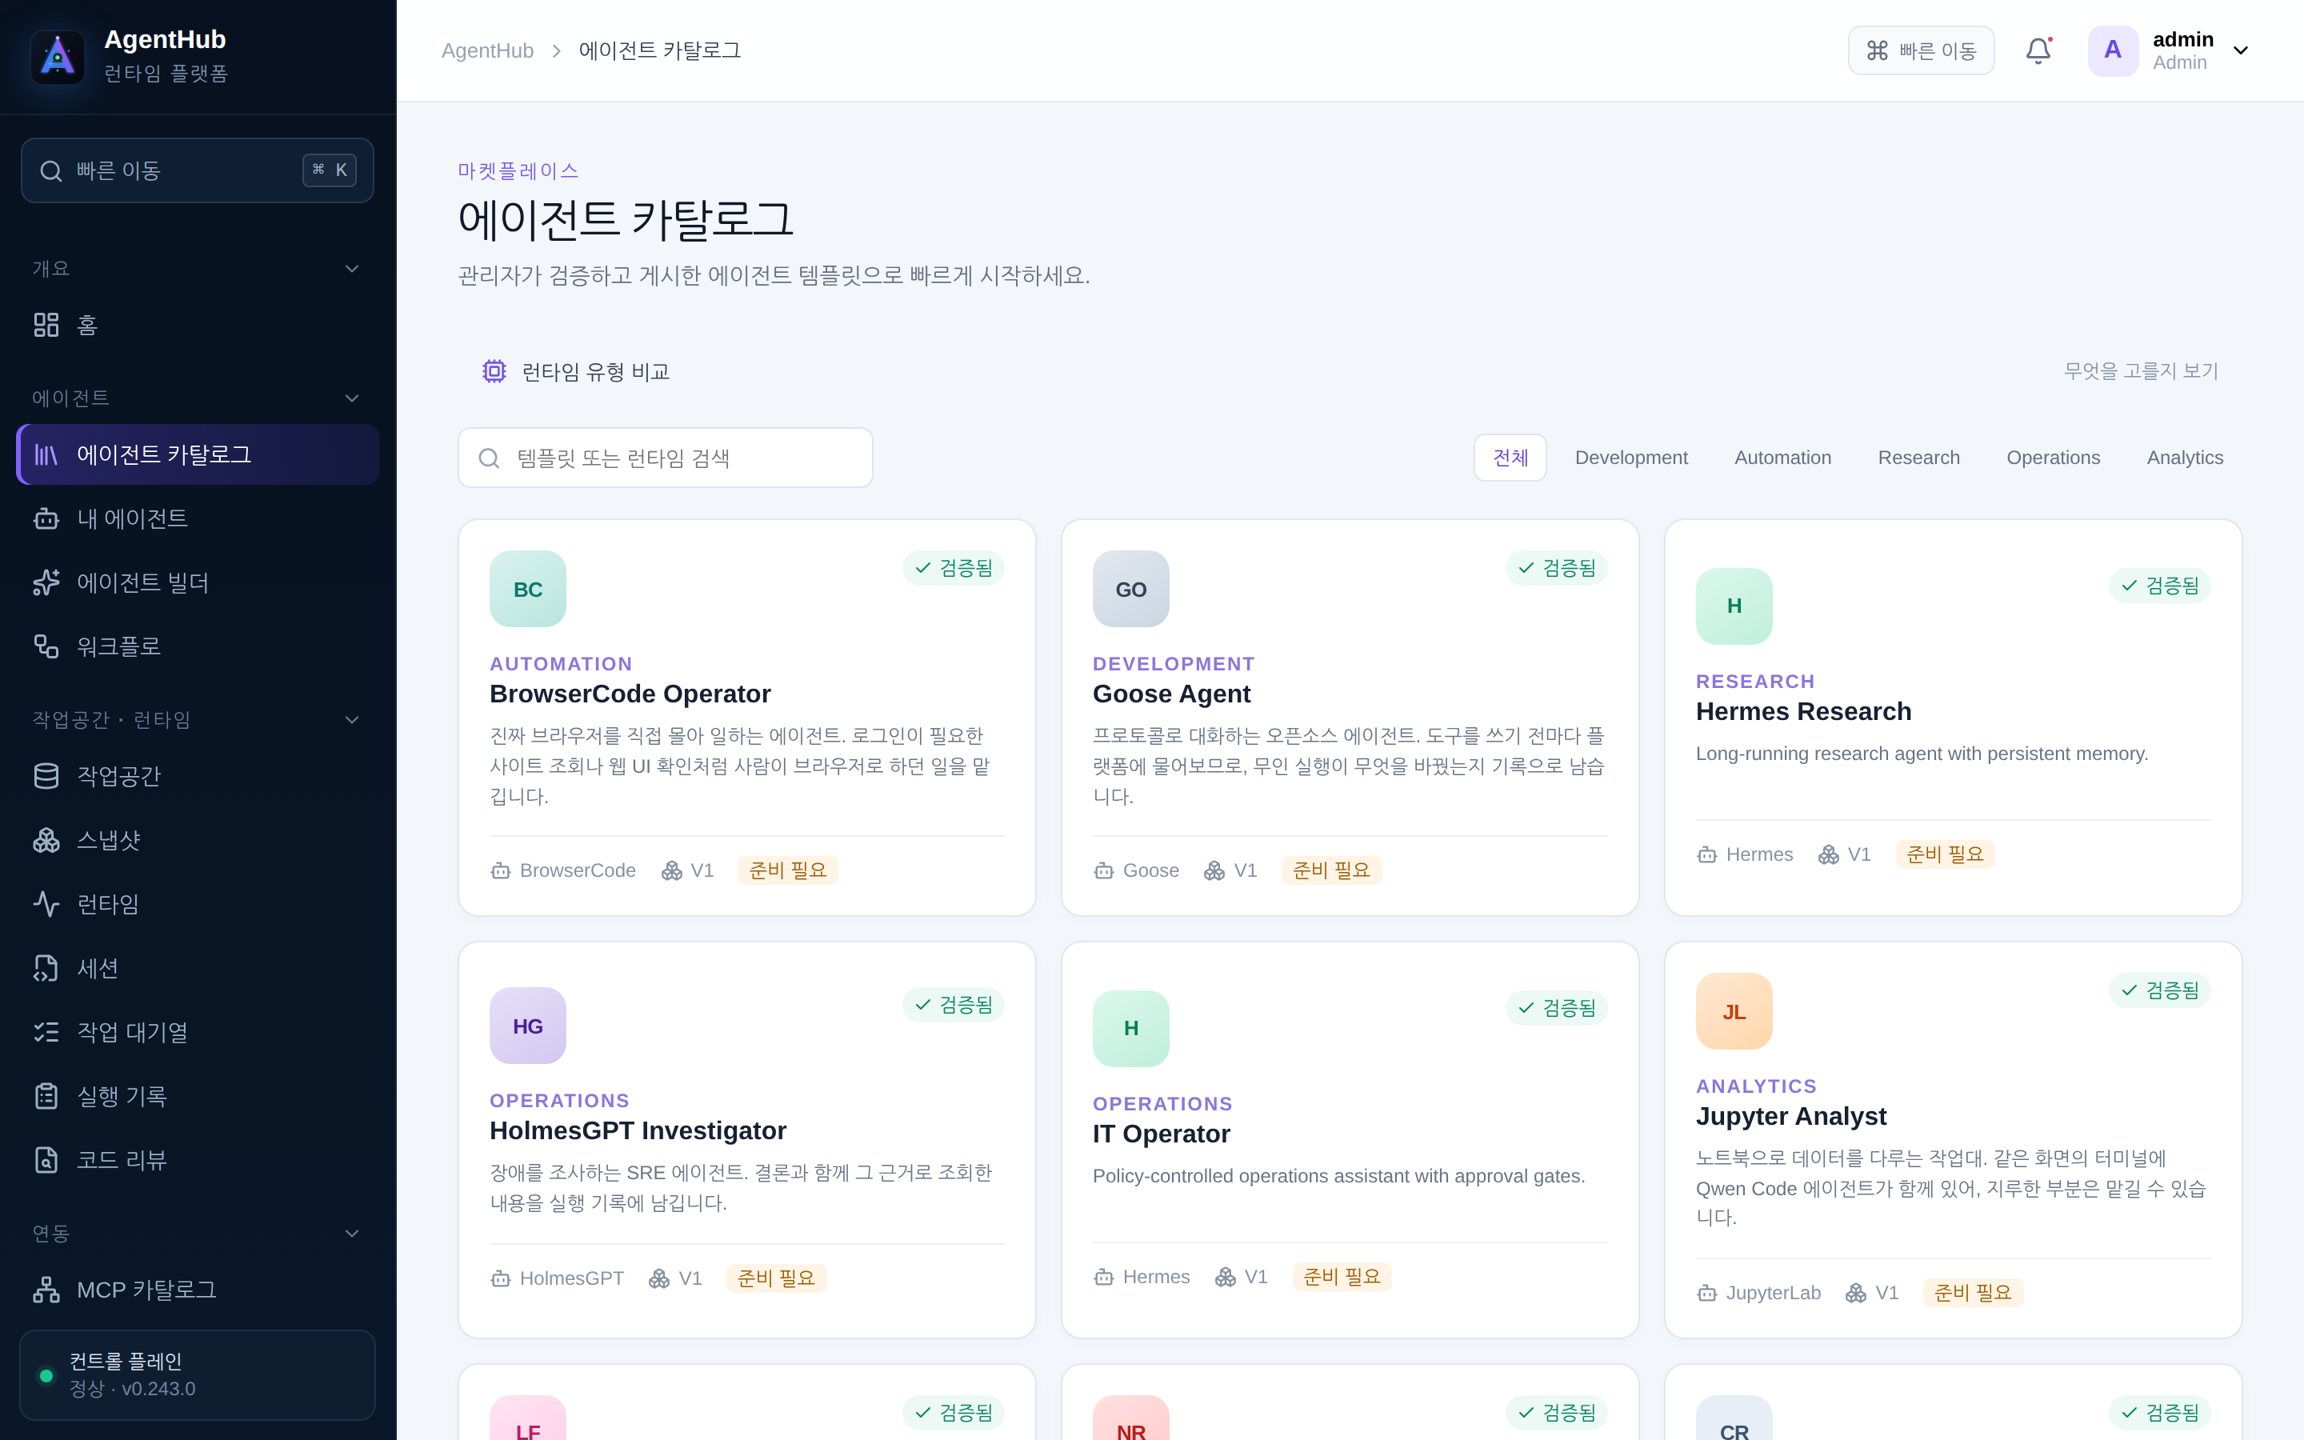Click the MCP 카탈로그 network icon
The height and width of the screenshot is (1440, 2304).
click(46, 1290)
